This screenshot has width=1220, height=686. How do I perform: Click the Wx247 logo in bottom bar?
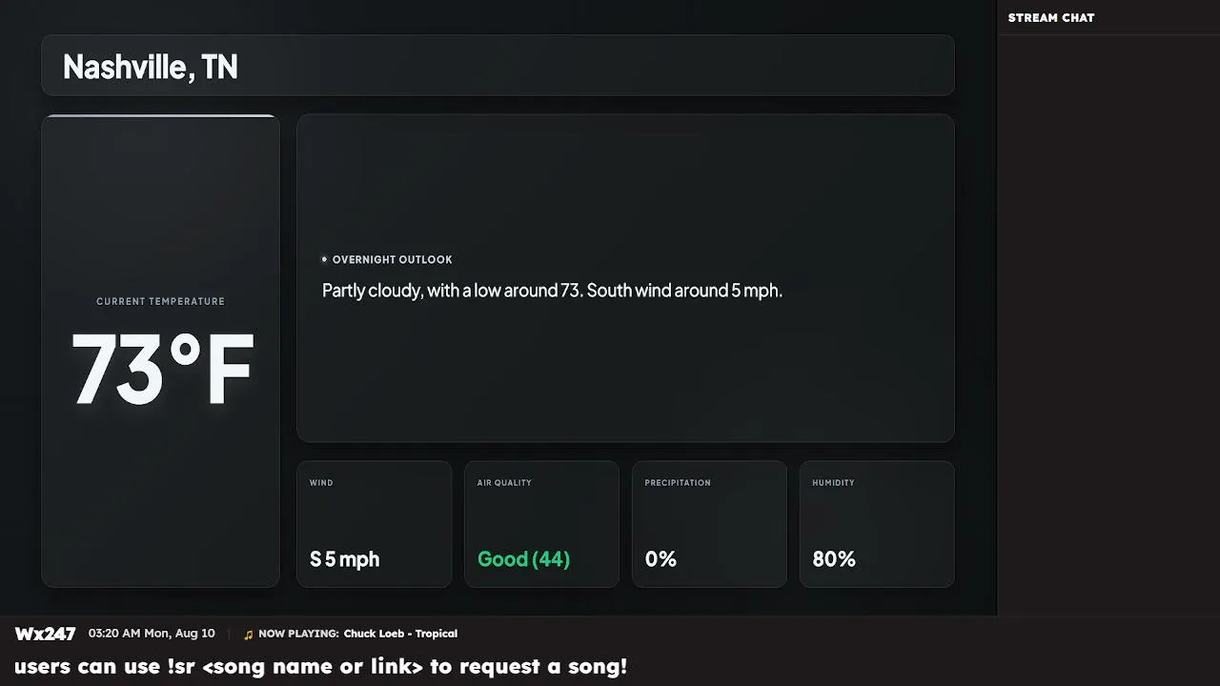[45, 634]
